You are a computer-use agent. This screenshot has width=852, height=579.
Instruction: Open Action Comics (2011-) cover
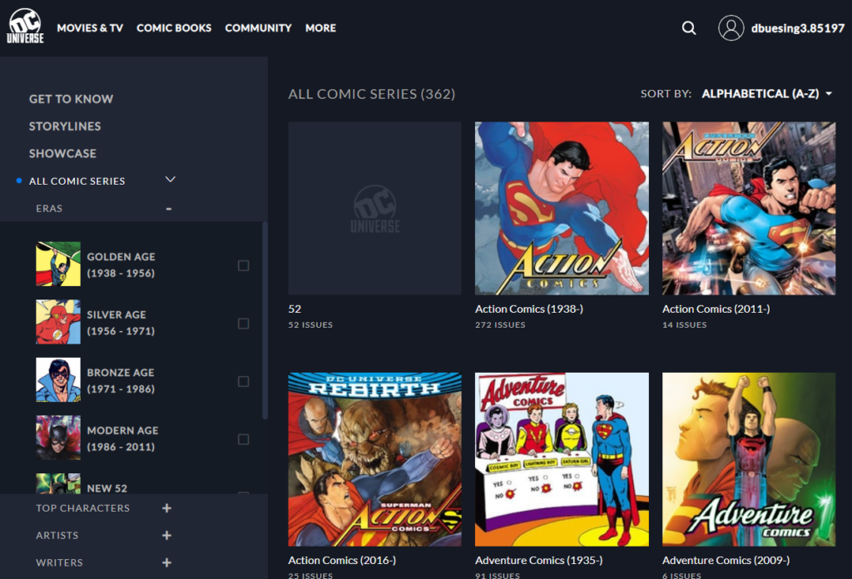749,209
